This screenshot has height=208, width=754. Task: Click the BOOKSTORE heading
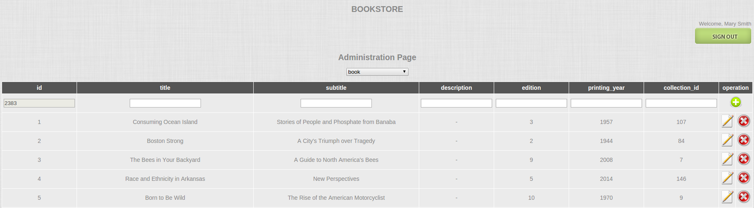tap(377, 9)
